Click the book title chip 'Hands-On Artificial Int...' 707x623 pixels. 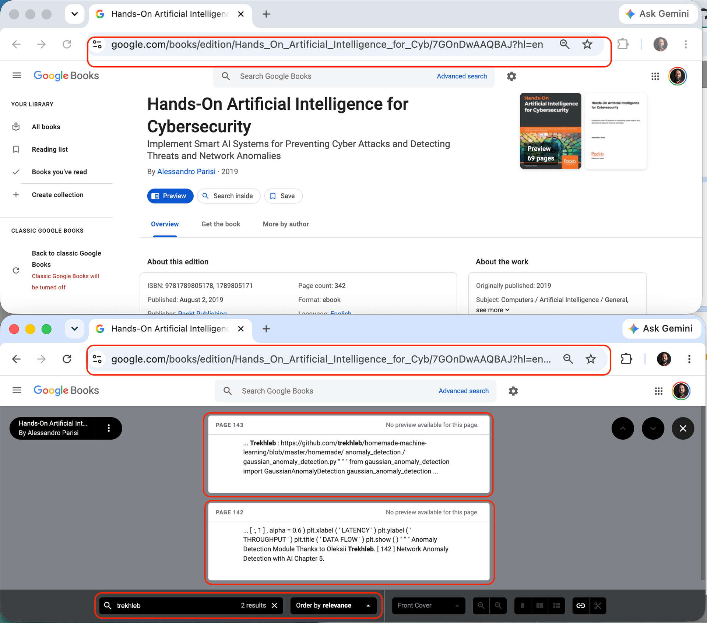point(53,428)
